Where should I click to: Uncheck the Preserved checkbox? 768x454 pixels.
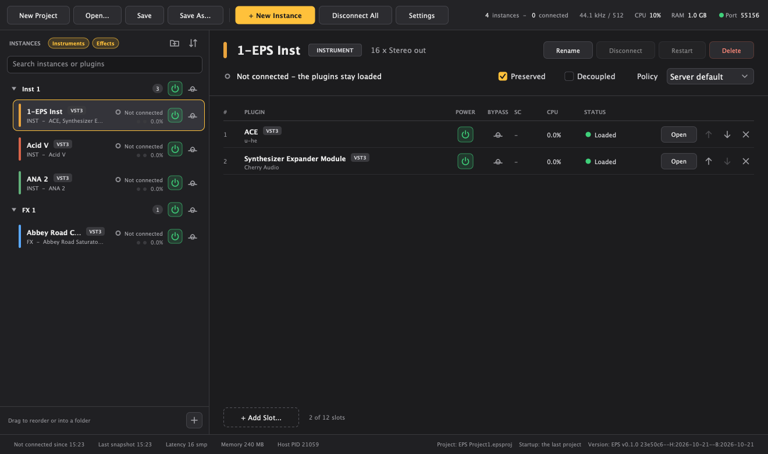[503, 76]
